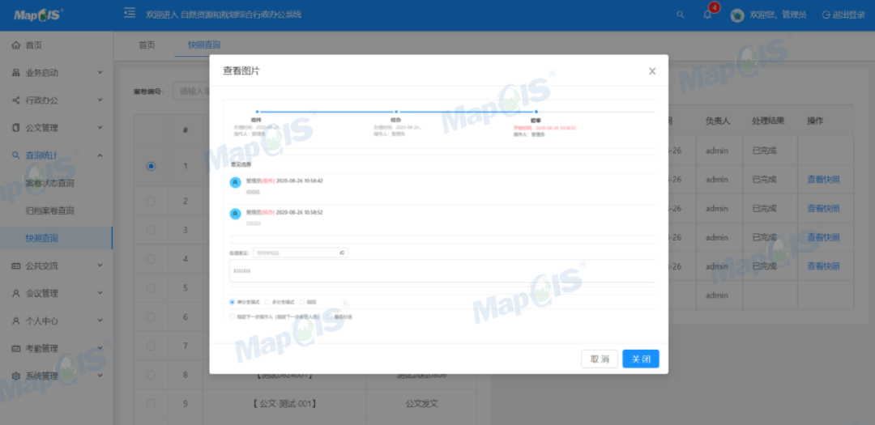875x425 pixels.
Task: Open the search magnifier icon in header
Action: [680, 15]
